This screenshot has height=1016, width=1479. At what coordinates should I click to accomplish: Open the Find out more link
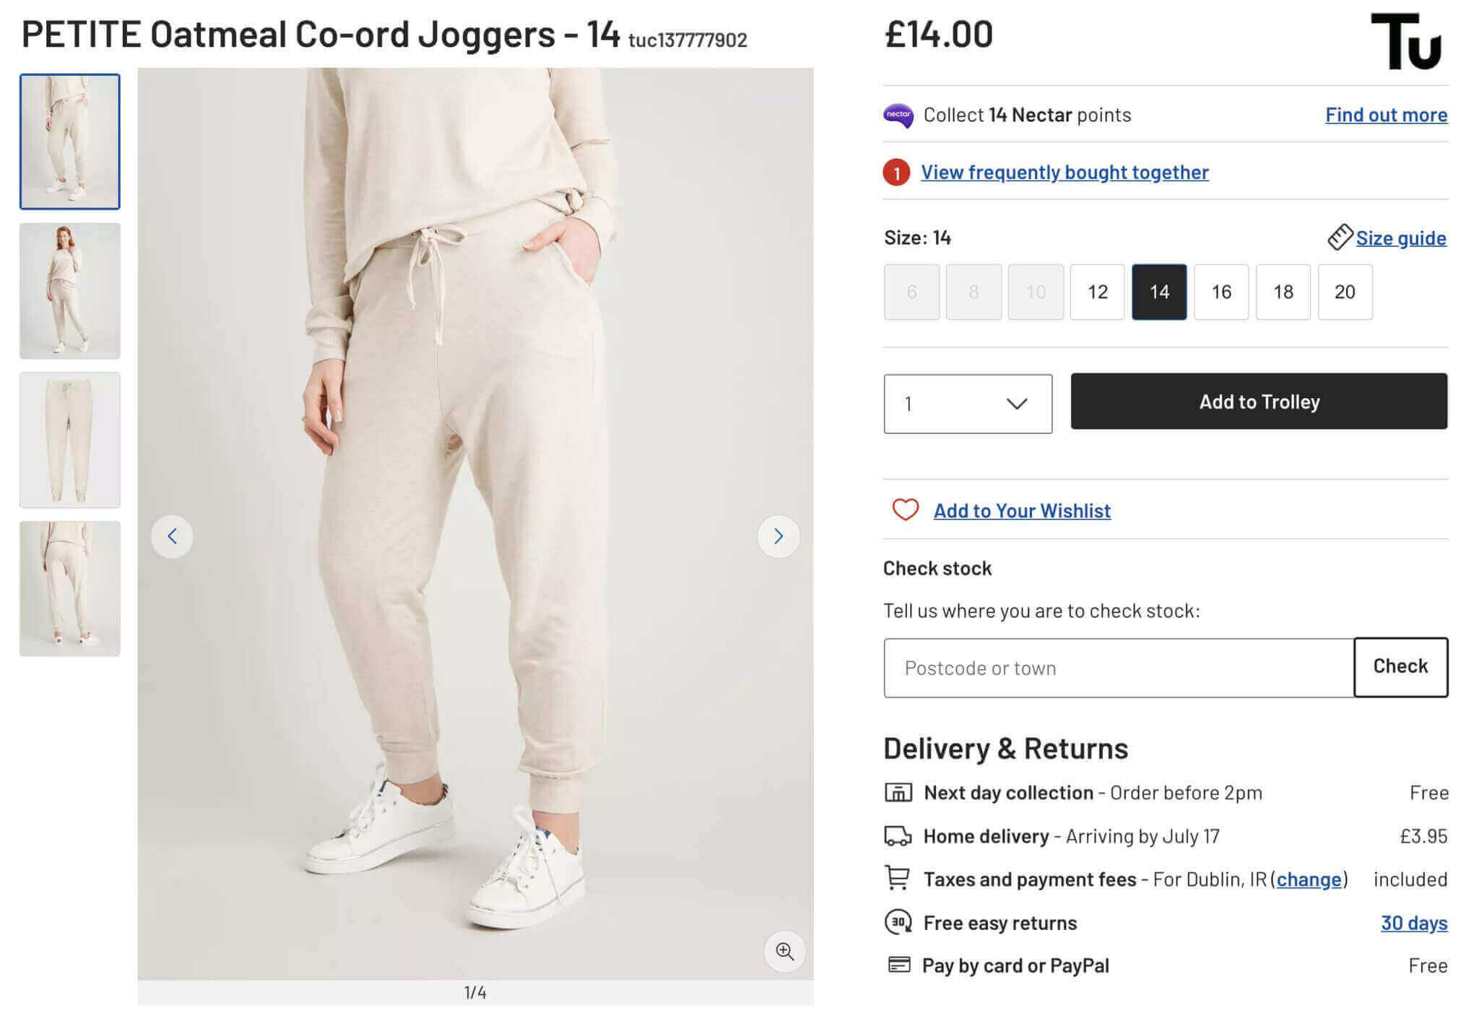1386,115
